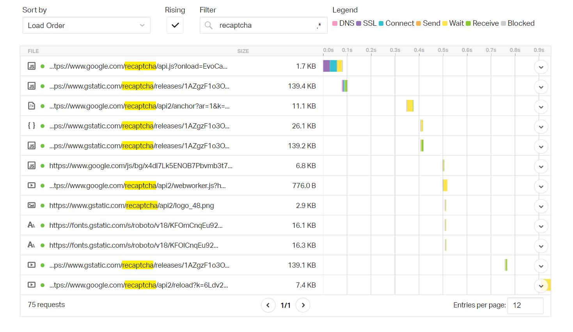Toggle the Rising checkbox
The image size is (573, 332).
175,25
